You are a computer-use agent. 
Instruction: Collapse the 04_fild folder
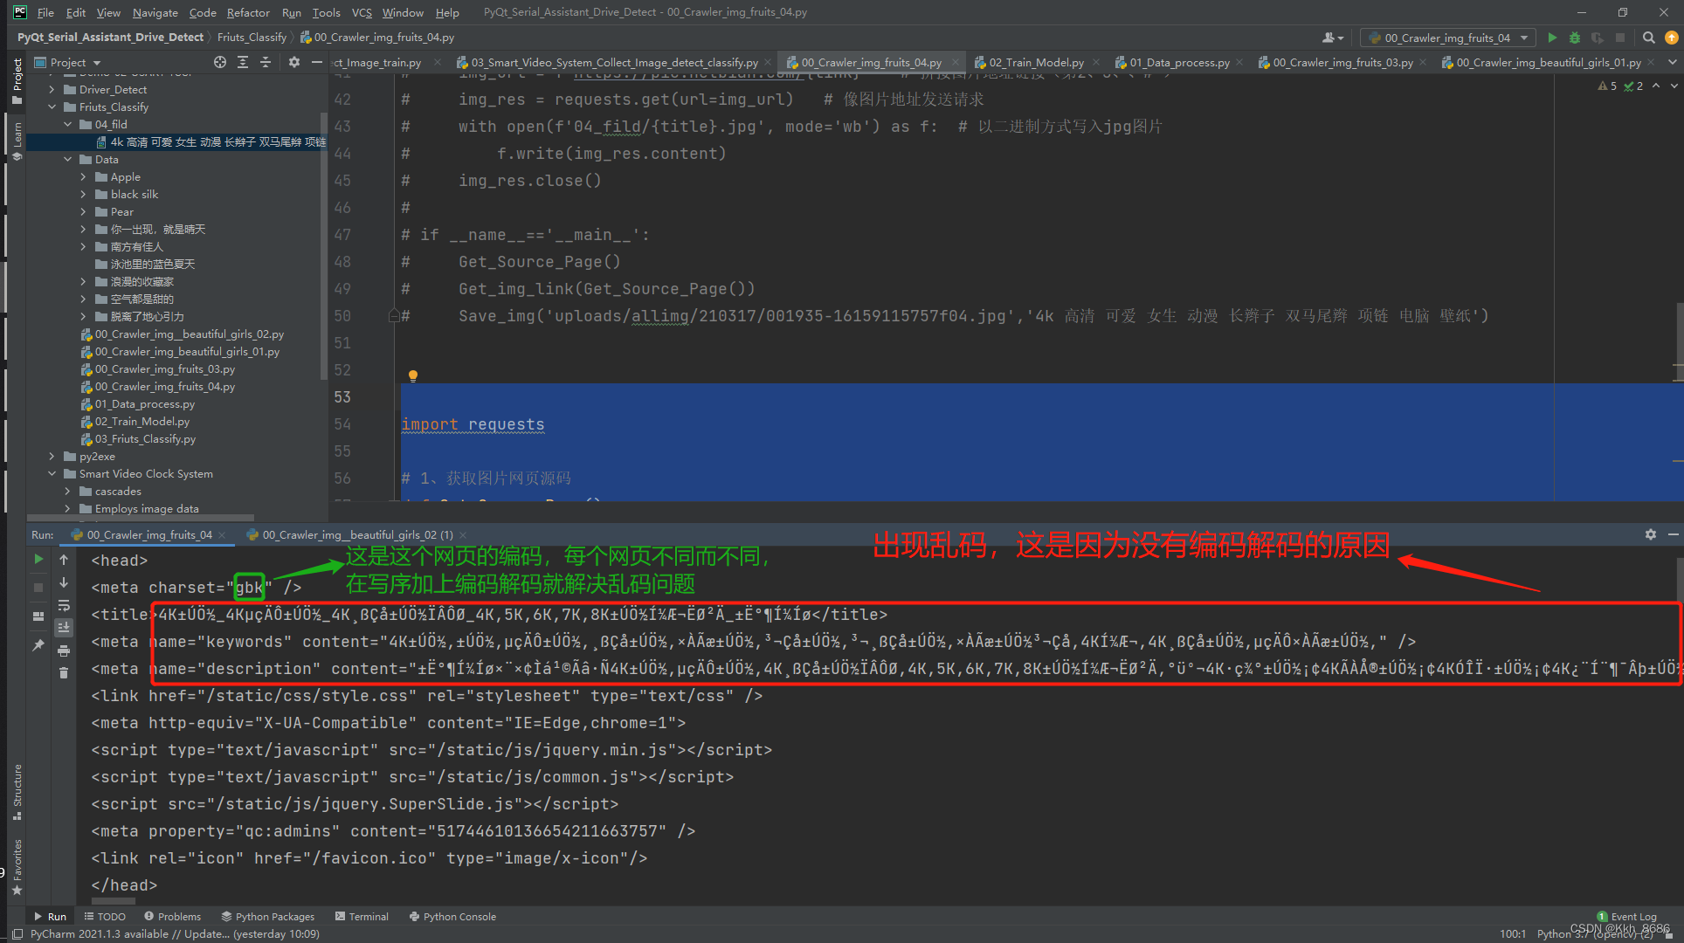67,124
